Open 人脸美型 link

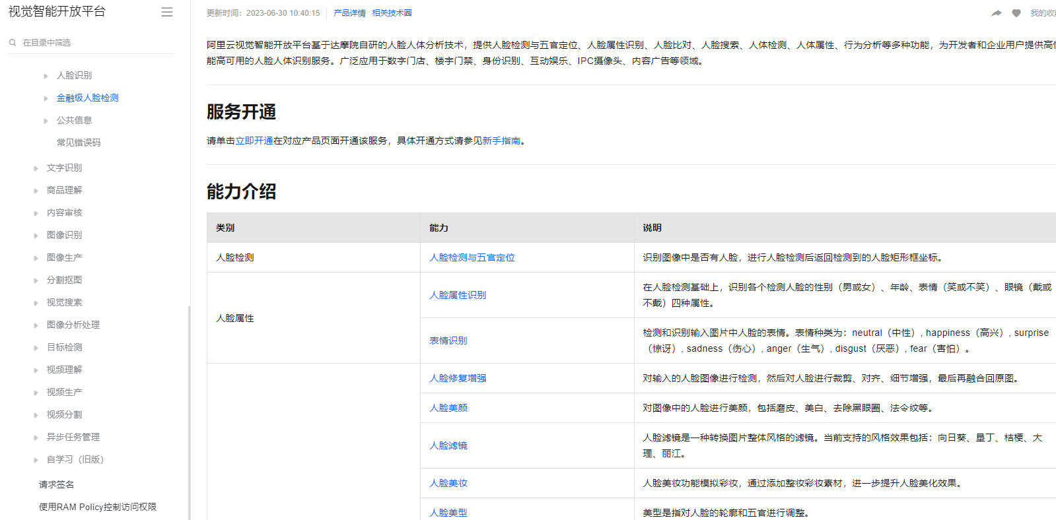(x=448, y=513)
